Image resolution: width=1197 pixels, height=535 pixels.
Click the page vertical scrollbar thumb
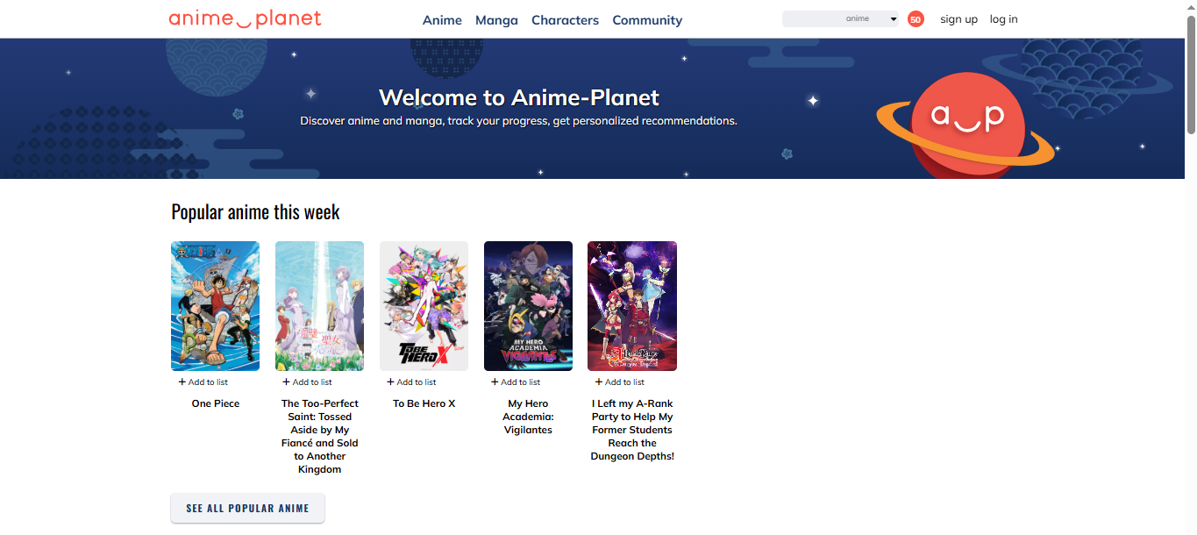pos(1191,75)
